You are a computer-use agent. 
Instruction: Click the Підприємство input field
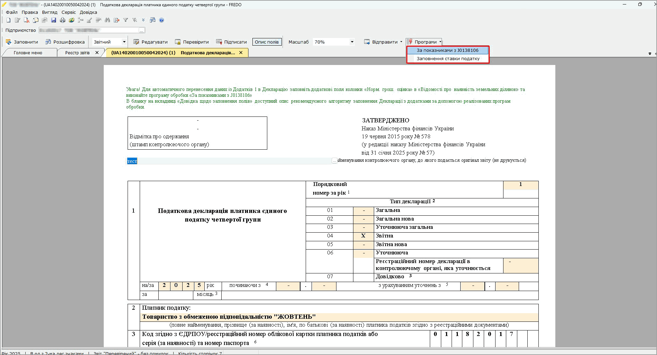pyautogui.click(x=89, y=30)
